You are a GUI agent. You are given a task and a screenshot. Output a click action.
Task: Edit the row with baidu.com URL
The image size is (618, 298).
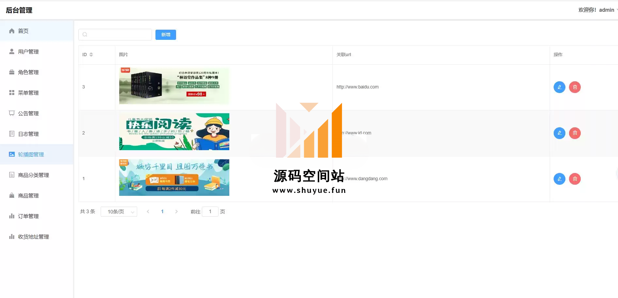(x=559, y=87)
